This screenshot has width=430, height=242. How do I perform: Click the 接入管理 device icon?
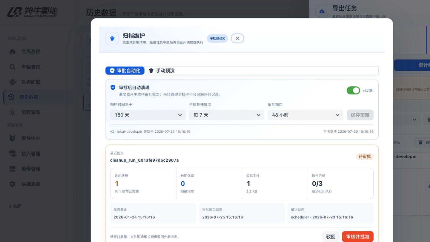12,153
